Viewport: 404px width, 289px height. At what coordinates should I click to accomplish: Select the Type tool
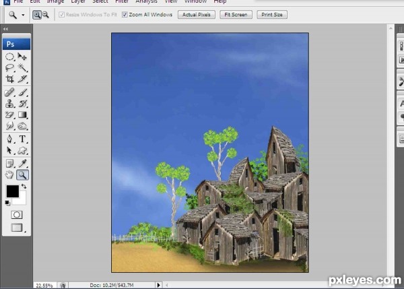22,139
